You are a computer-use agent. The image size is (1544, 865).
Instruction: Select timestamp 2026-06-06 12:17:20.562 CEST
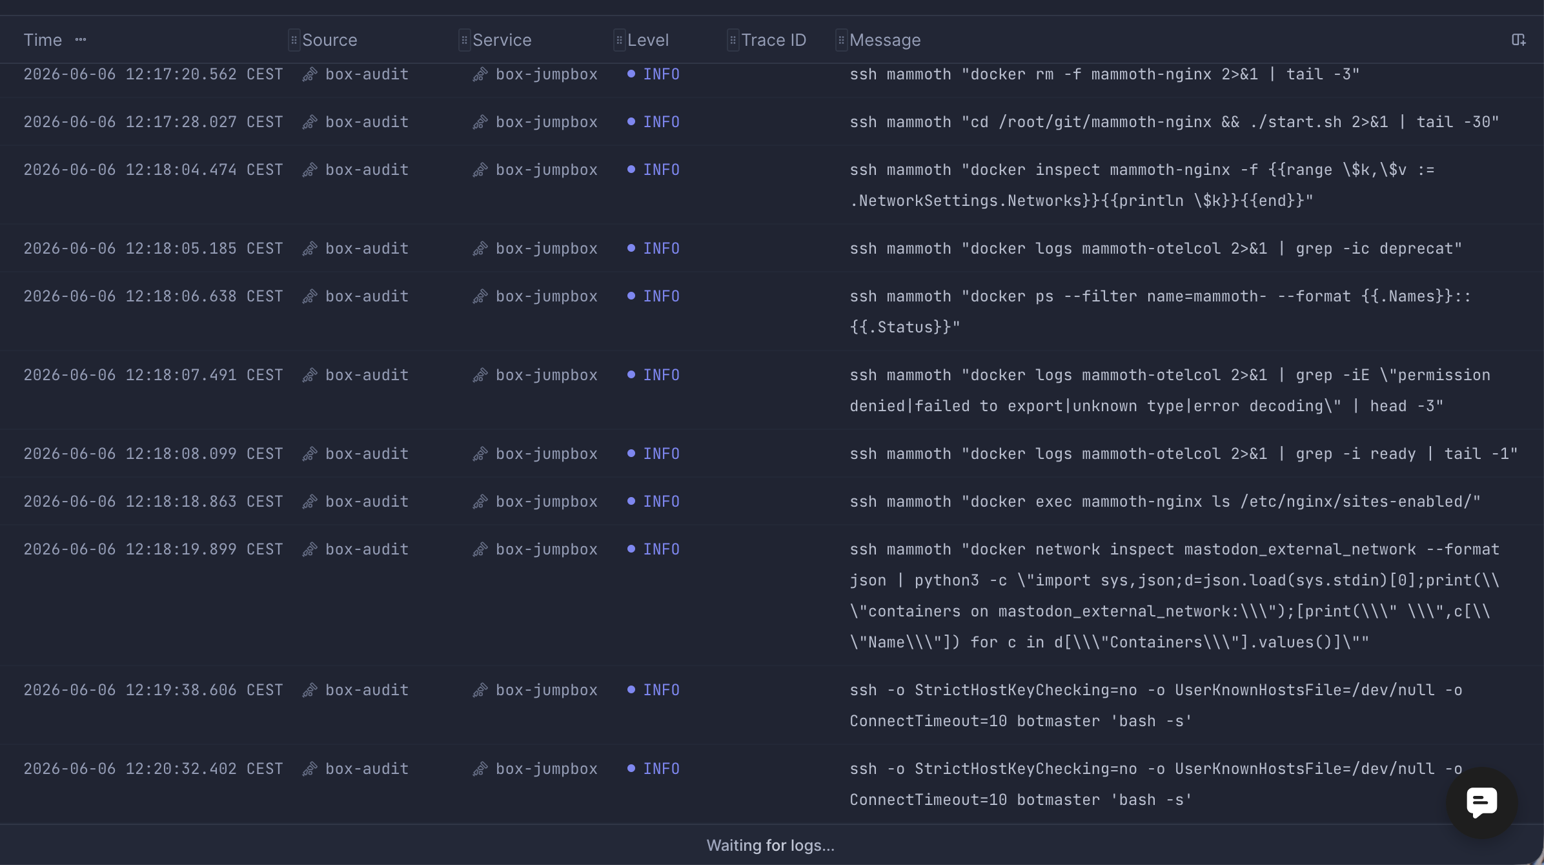(x=154, y=74)
